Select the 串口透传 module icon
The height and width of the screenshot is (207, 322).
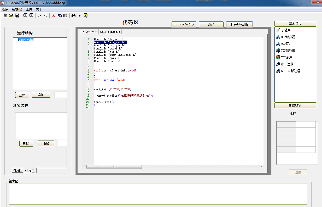pyautogui.click(x=278, y=64)
